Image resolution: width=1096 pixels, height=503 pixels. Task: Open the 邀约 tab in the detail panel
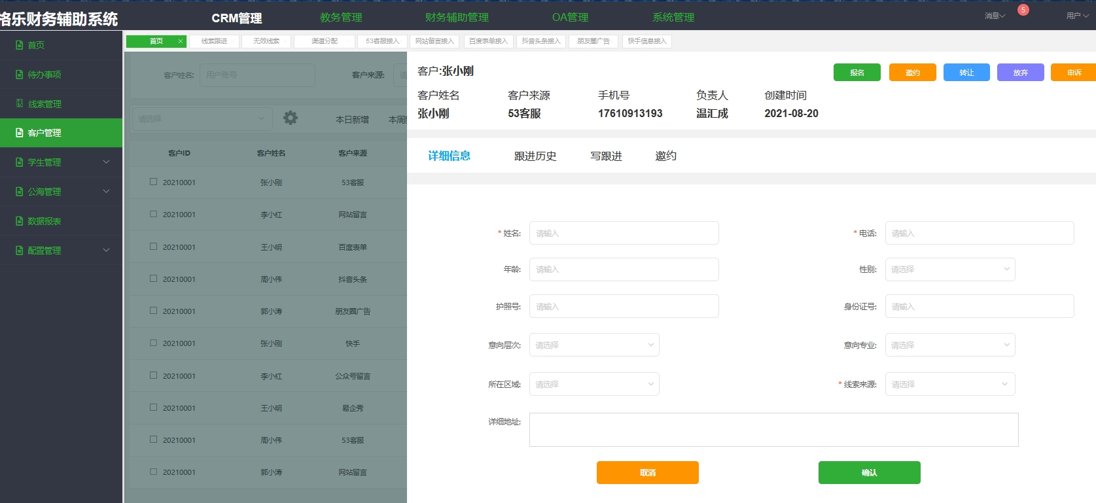pyautogui.click(x=666, y=156)
